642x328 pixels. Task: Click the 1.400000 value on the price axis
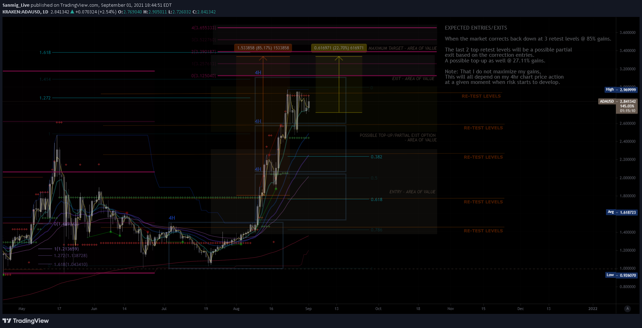pyautogui.click(x=628, y=232)
